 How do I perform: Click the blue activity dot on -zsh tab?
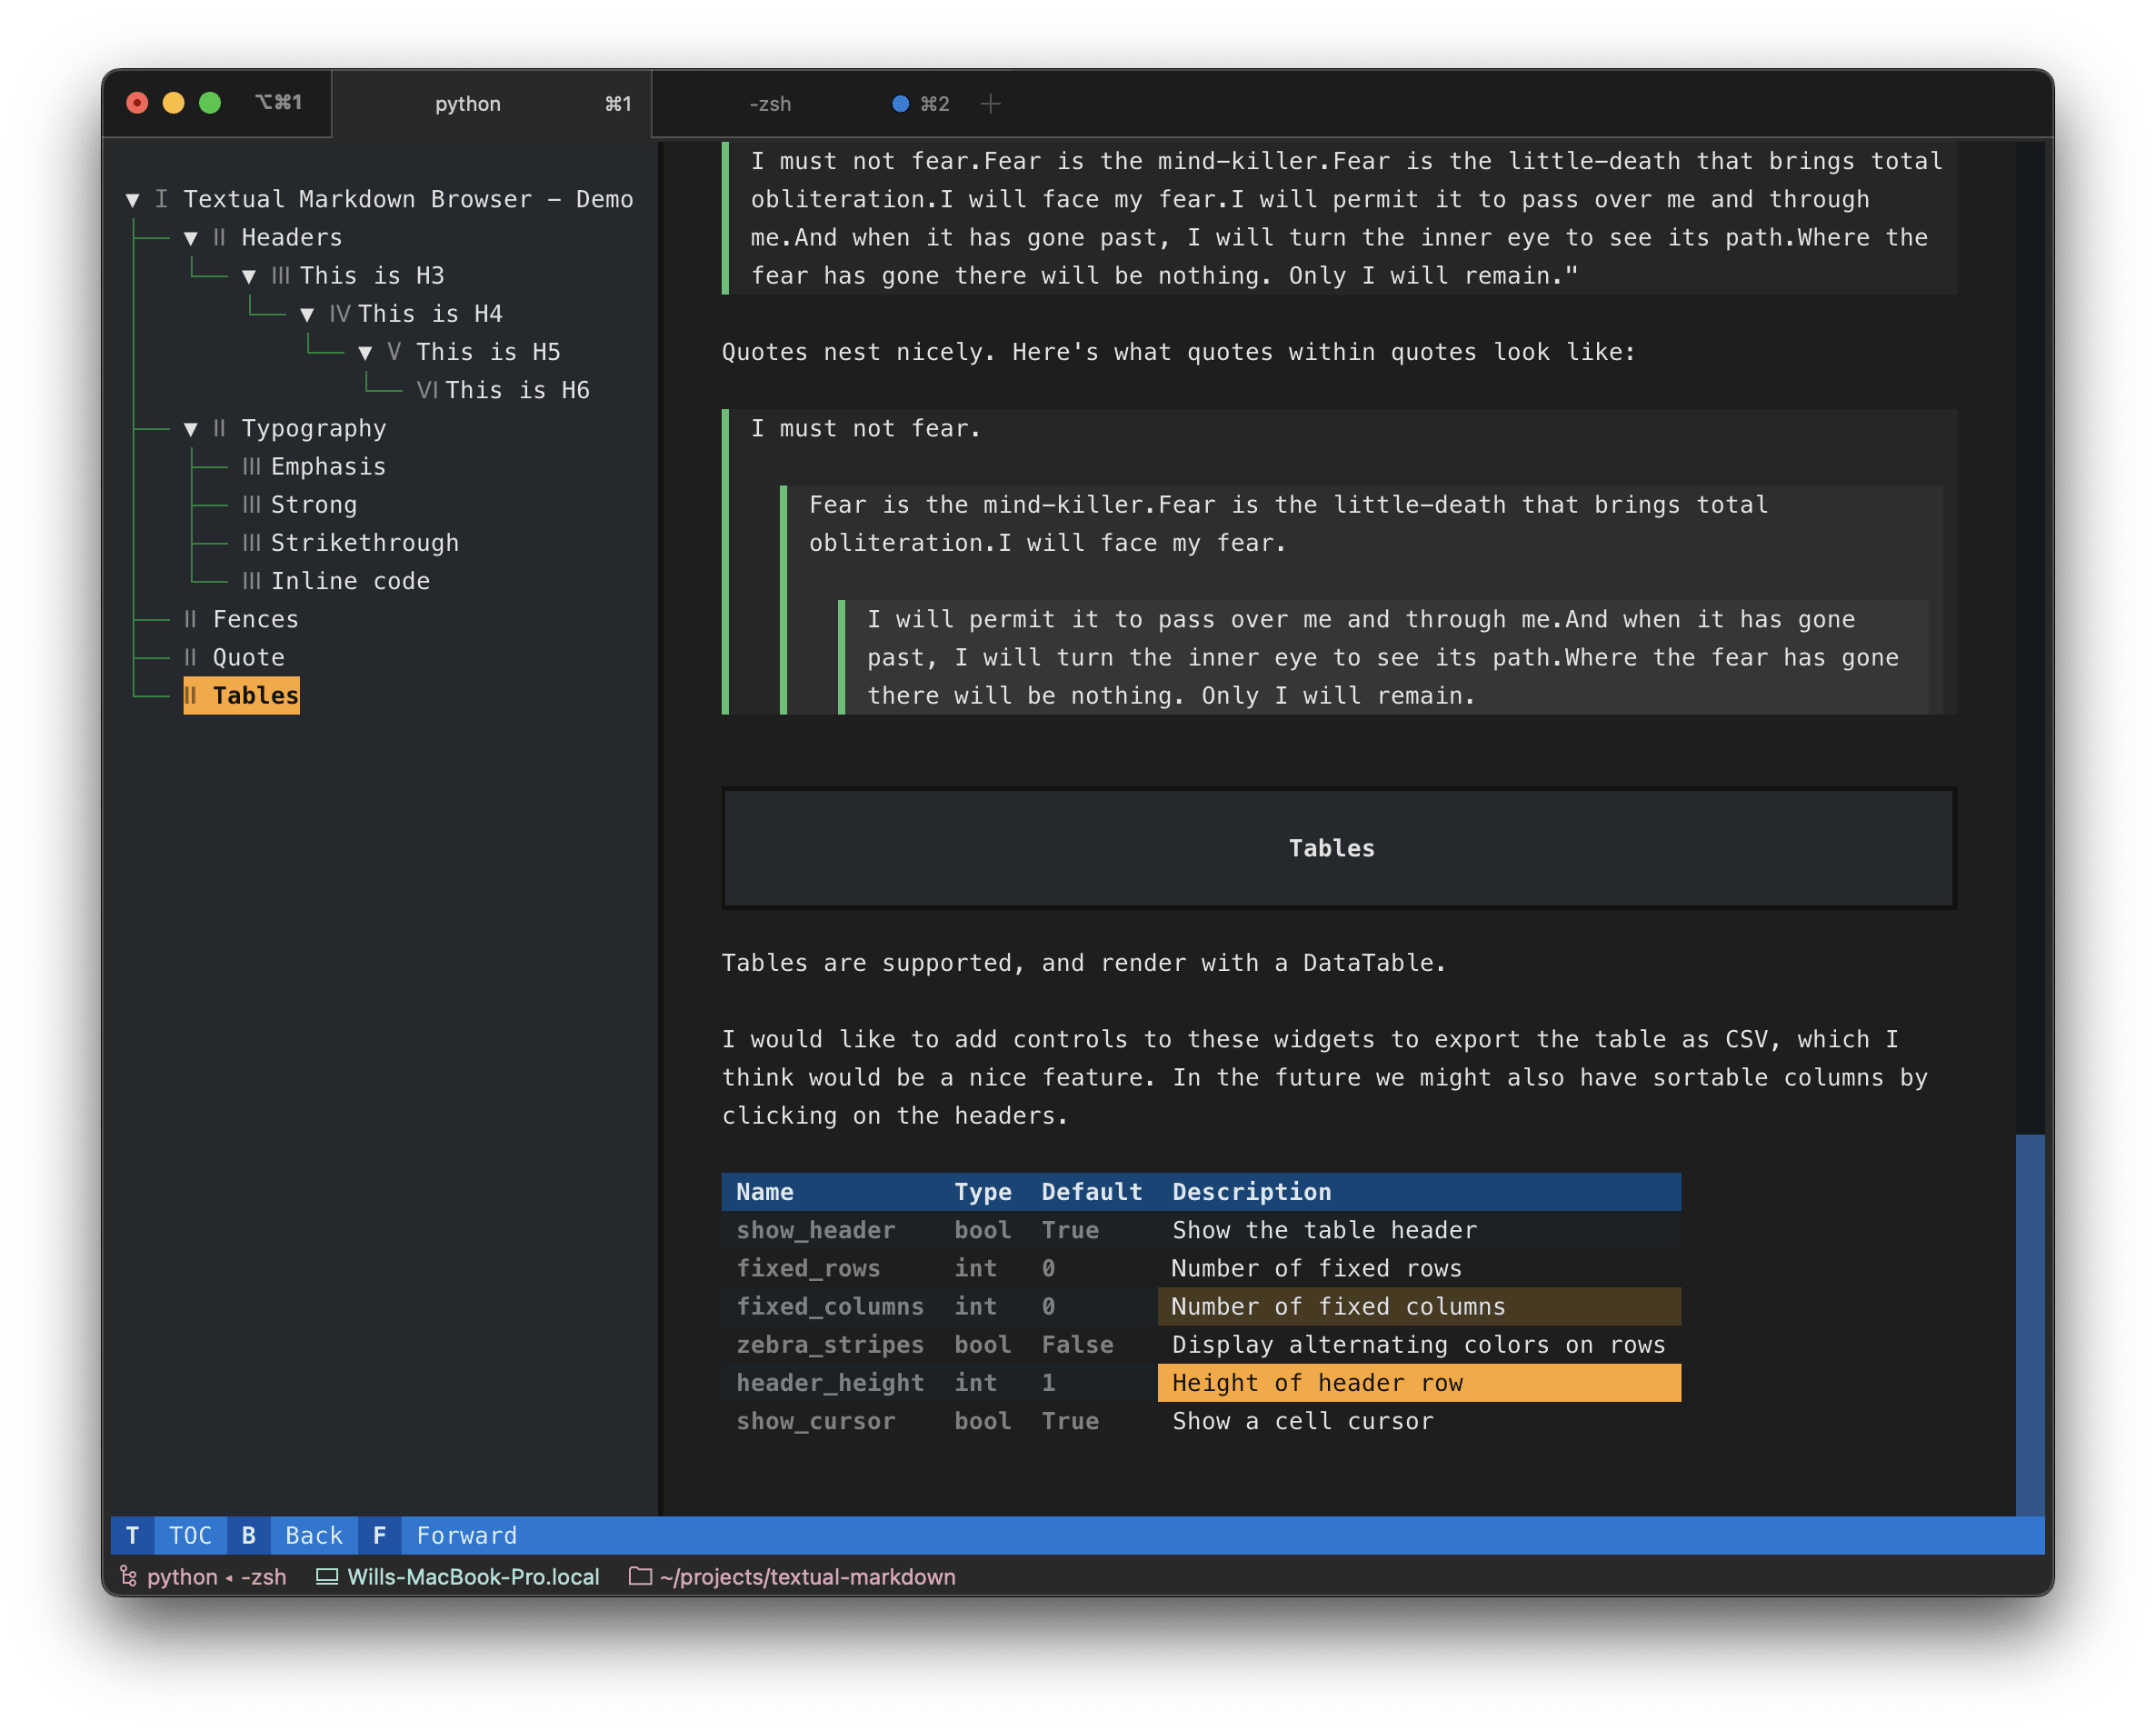(900, 104)
